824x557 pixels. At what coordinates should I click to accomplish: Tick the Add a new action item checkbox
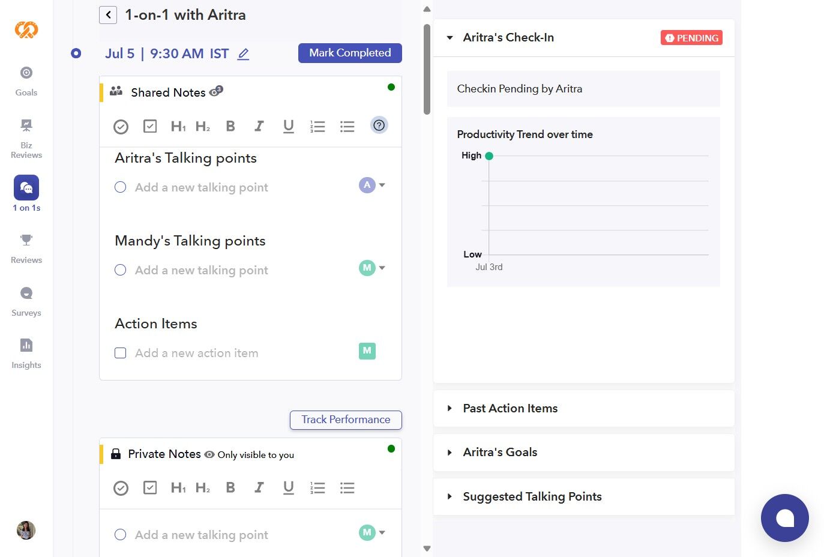pos(121,353)
